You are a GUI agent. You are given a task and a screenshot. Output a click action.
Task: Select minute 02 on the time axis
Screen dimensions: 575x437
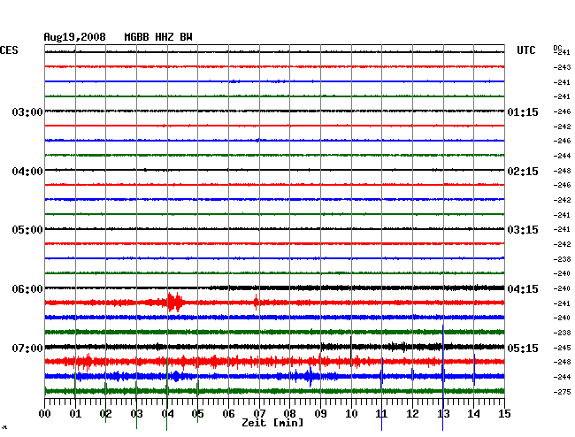point(105,414)
